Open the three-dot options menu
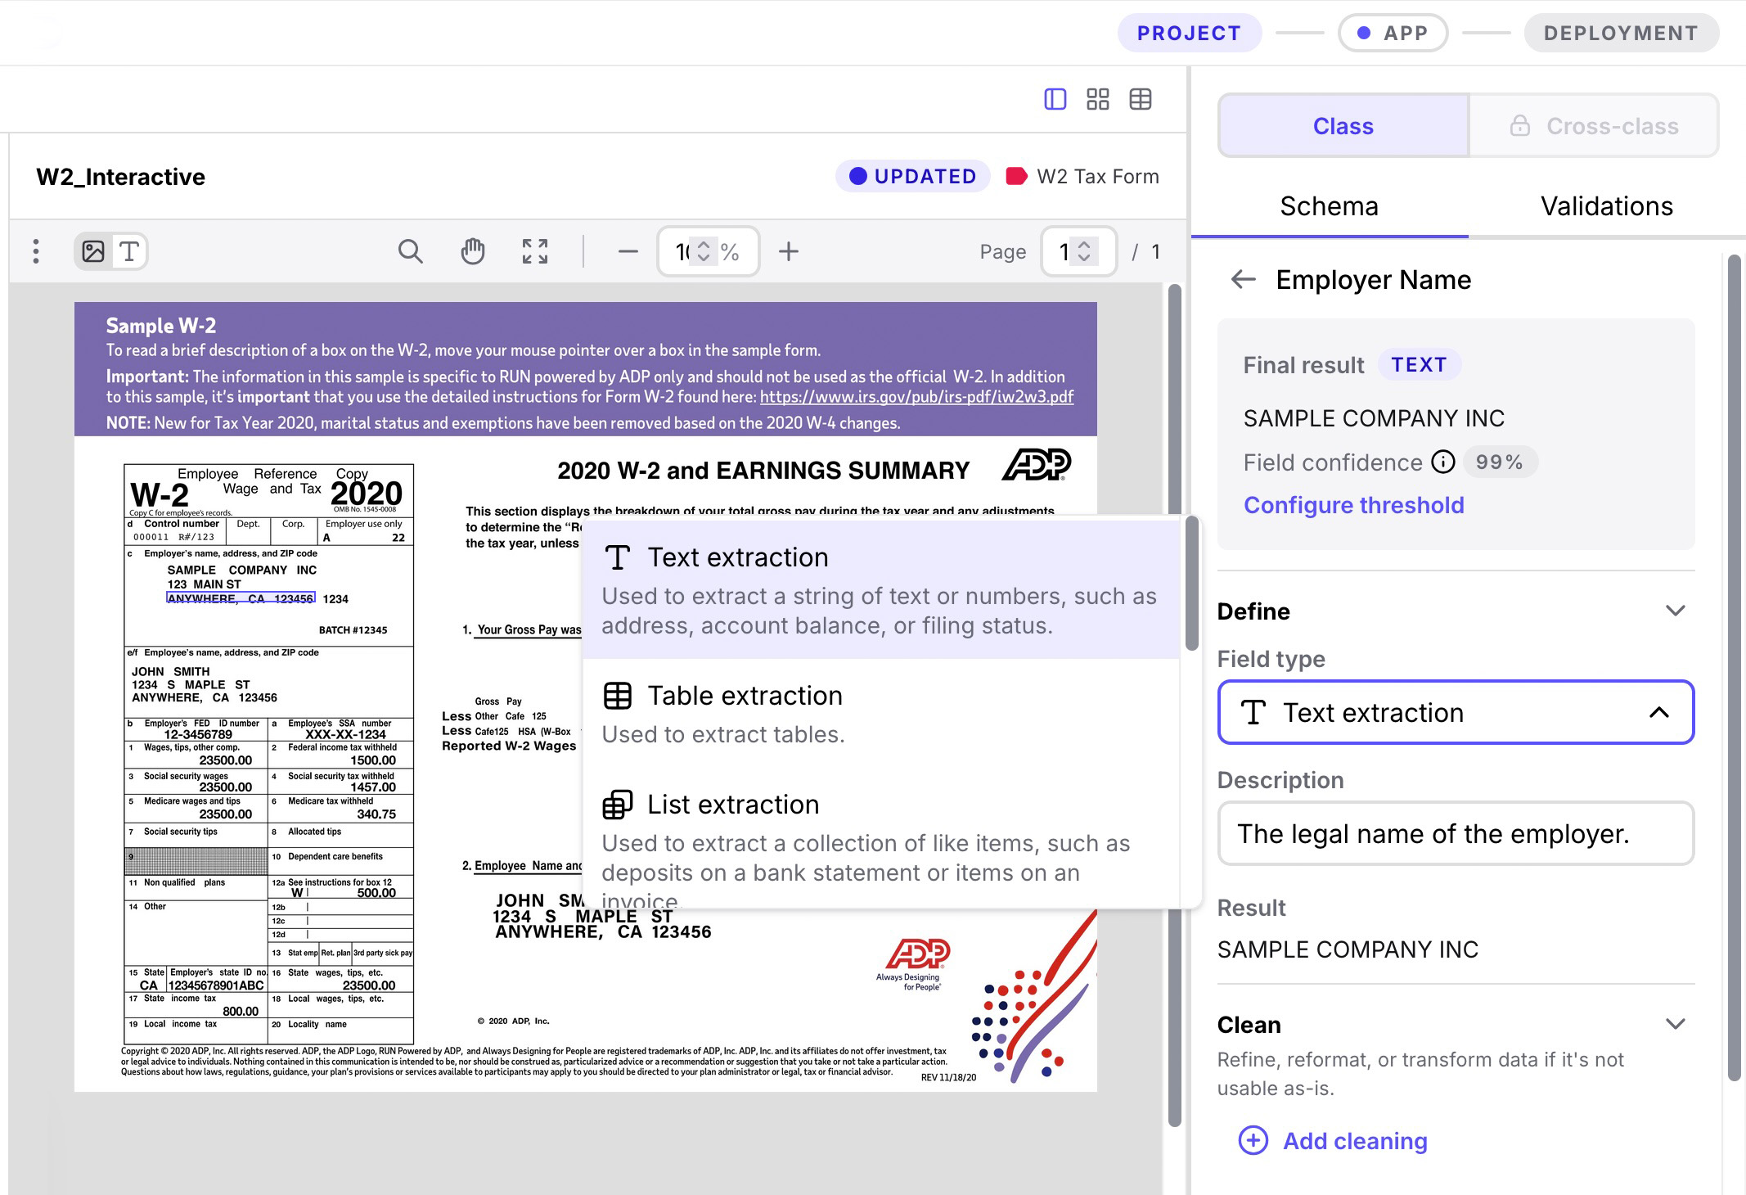The height and width of the screenshot is (1195, 1746). click(36, 251)
